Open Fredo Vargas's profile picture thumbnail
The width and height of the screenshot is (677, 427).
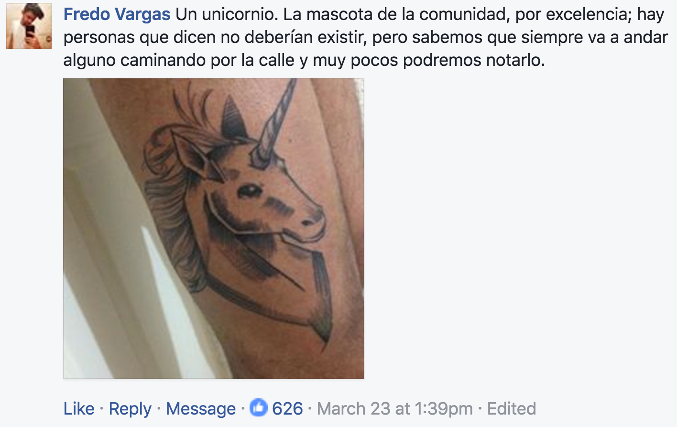[29, 26]
